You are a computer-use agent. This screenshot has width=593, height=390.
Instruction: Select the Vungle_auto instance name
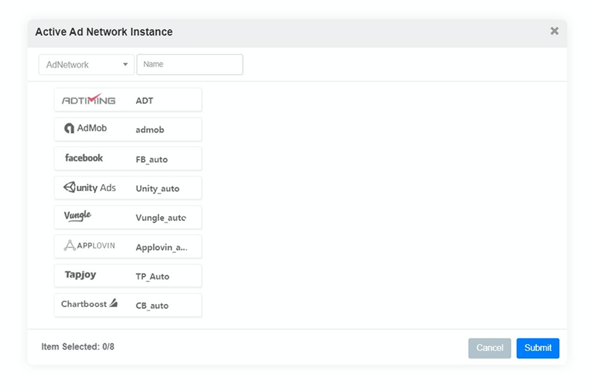[161, 218]
